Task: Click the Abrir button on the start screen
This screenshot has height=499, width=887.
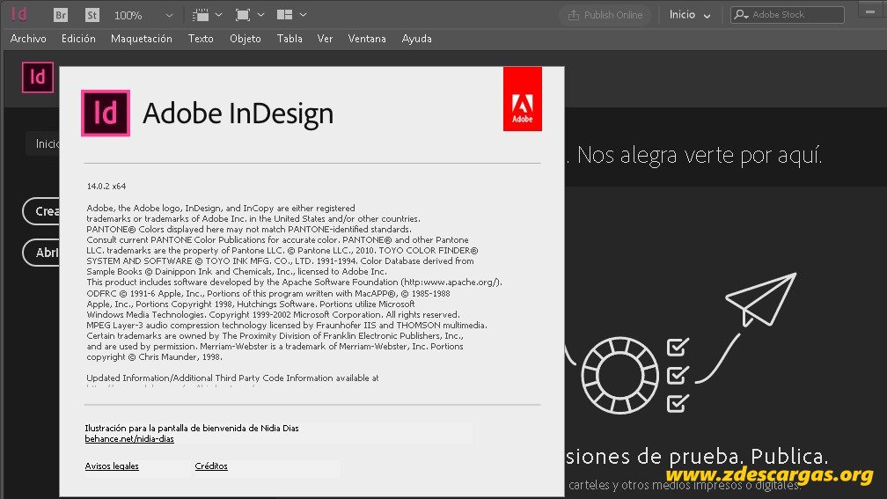Action: (41, 253)
